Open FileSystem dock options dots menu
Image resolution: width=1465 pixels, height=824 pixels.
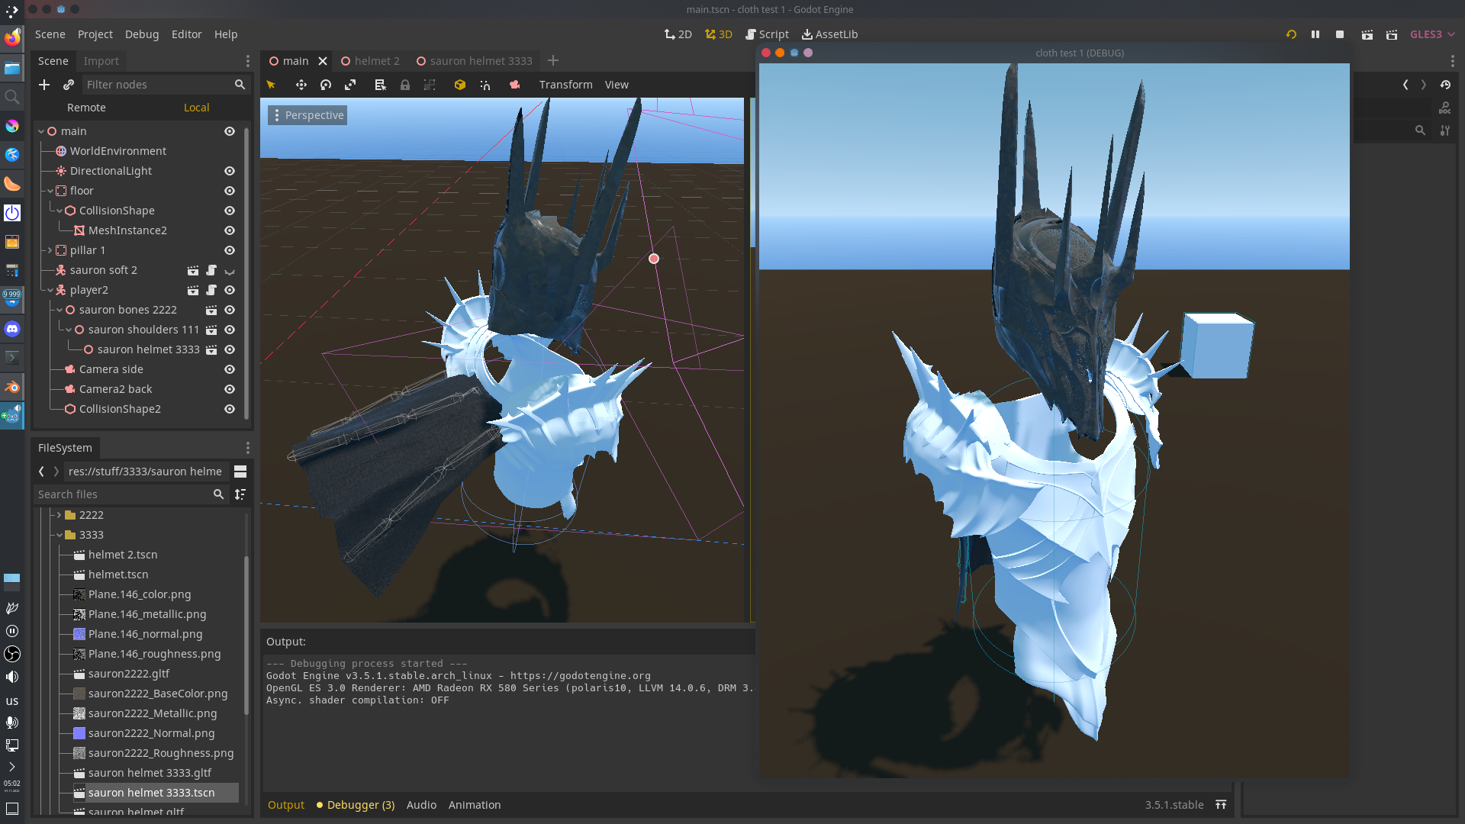pyautogui.click(x=247, y=448)
